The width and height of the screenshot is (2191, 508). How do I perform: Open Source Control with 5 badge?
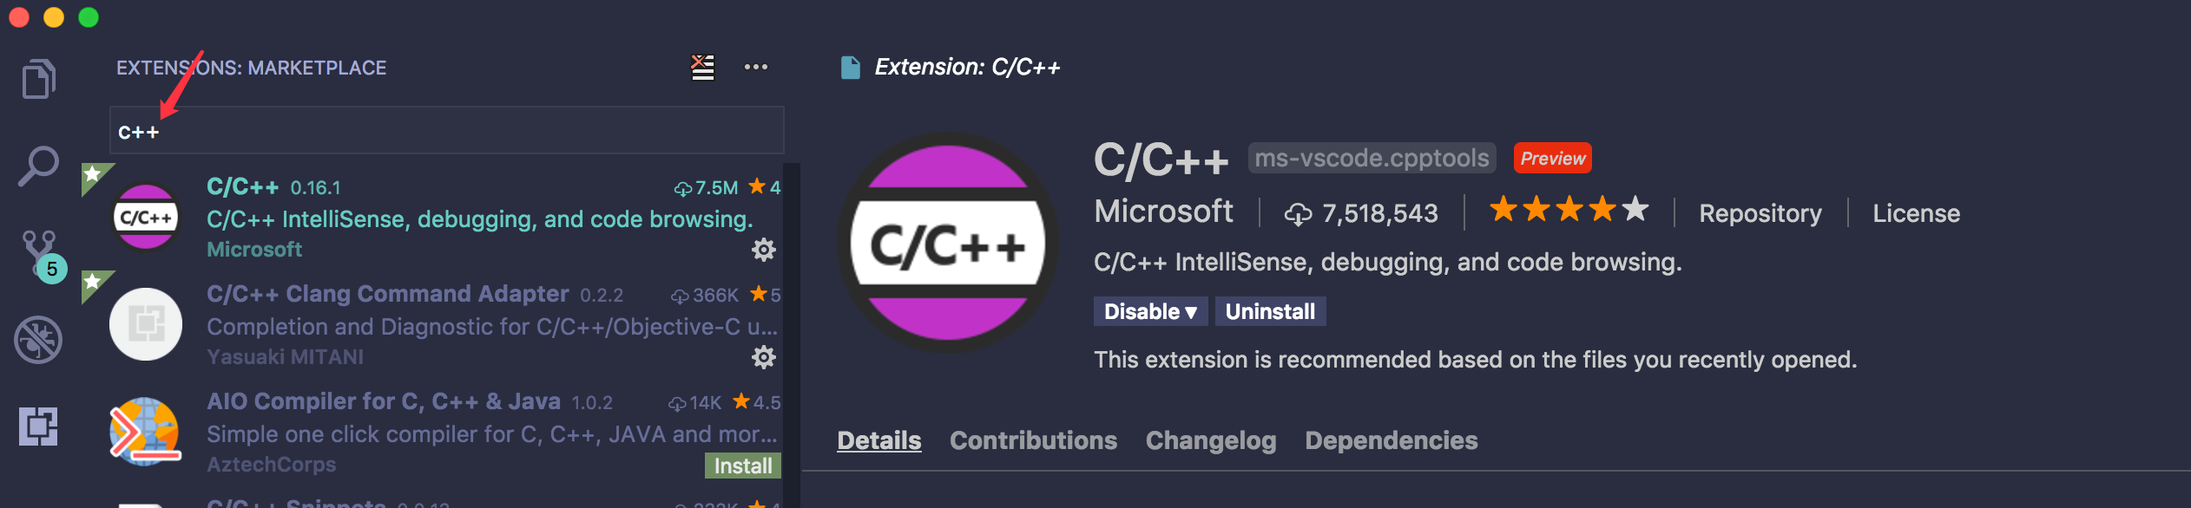[40, 254]
